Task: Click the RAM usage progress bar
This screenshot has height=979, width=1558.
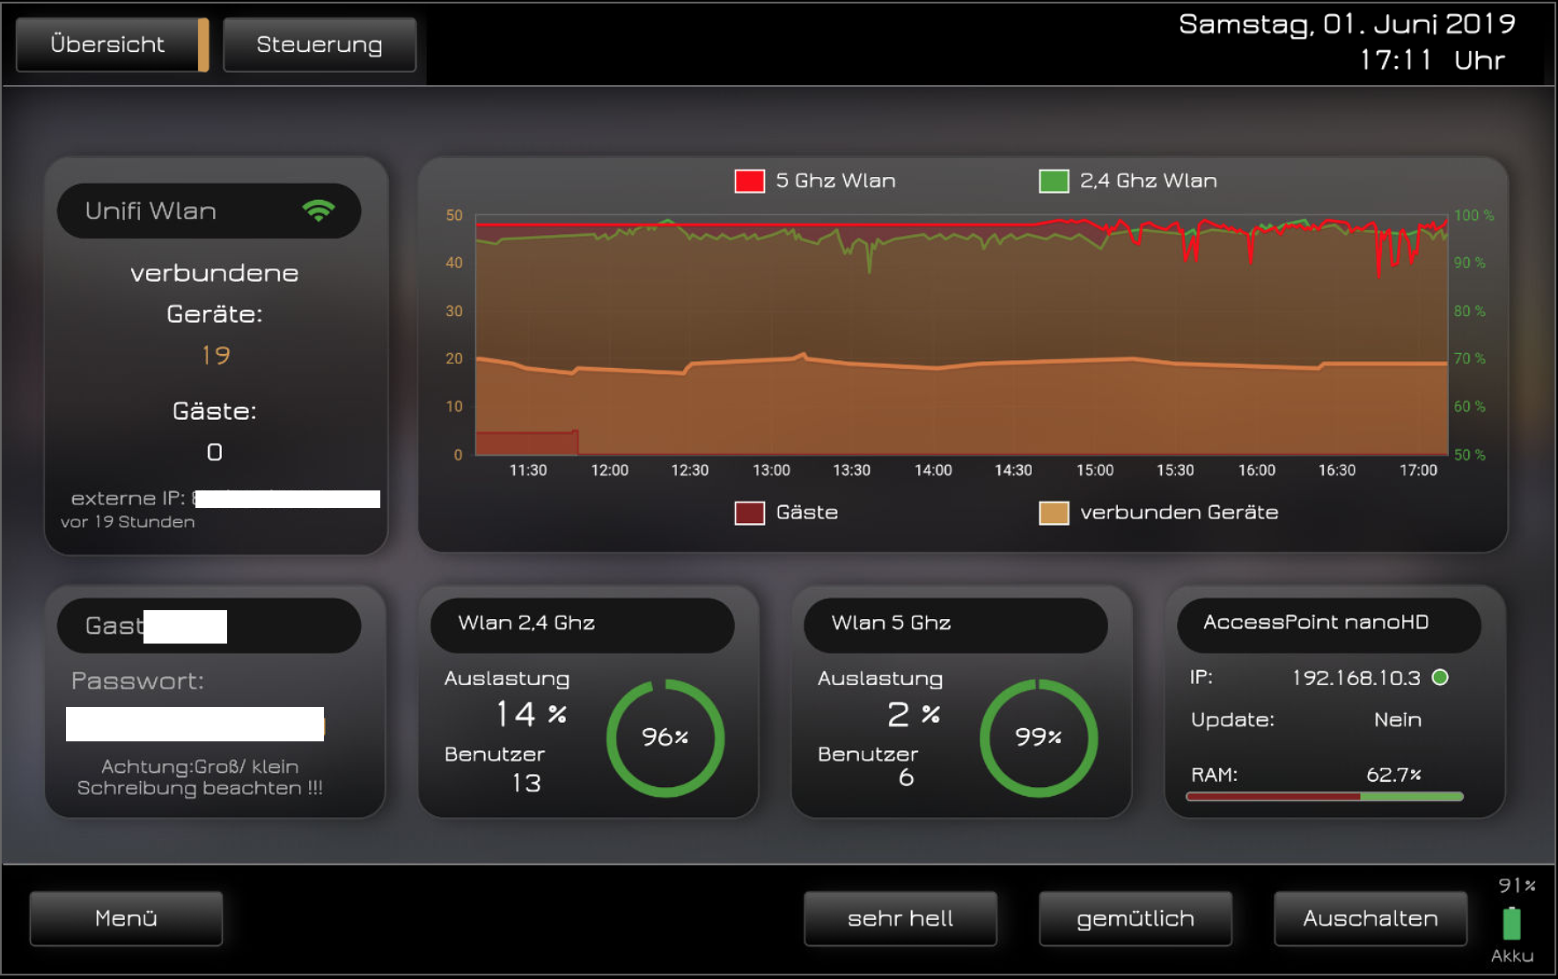Action: pos(1325,797)
